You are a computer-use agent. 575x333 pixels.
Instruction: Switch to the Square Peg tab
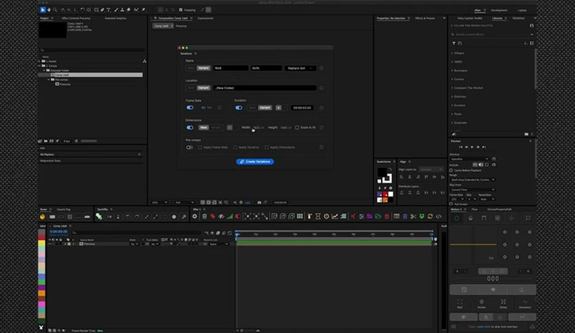63,209
